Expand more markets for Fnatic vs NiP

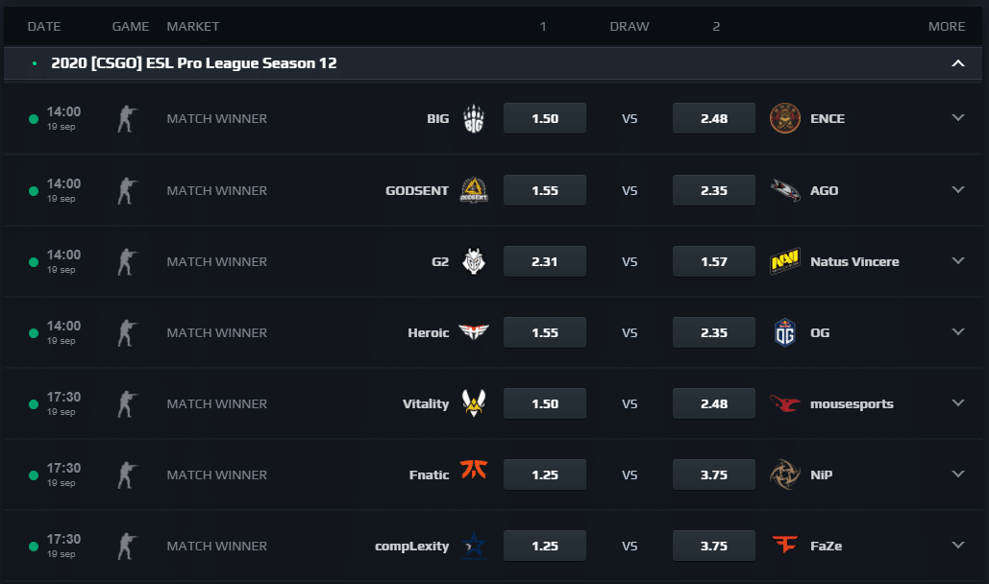[x=957, y=474]
